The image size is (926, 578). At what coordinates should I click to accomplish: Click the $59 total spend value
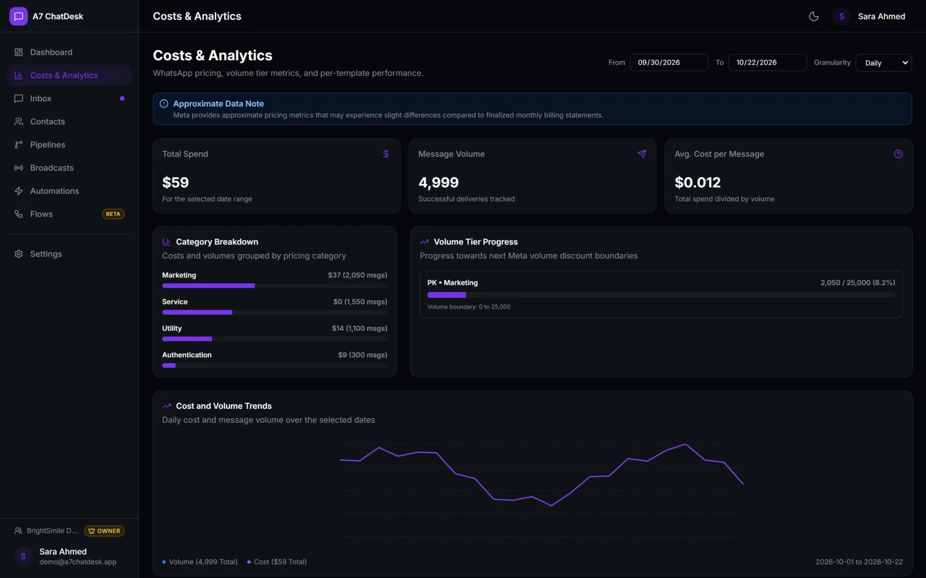click(x=175, y=183)
